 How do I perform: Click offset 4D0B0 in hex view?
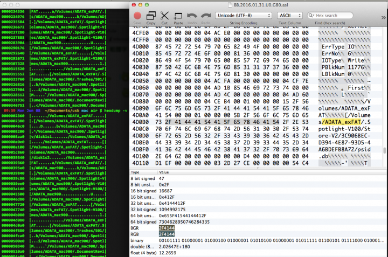[x=140, y=122]
